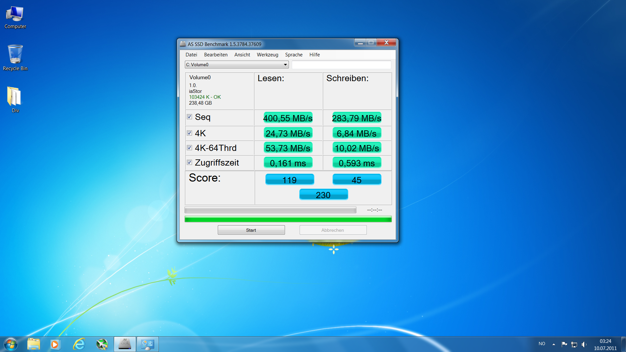This screenshot has width=626, height=352.
Task: Open the green globe taskbar application
Action: [x=102, y=344]
